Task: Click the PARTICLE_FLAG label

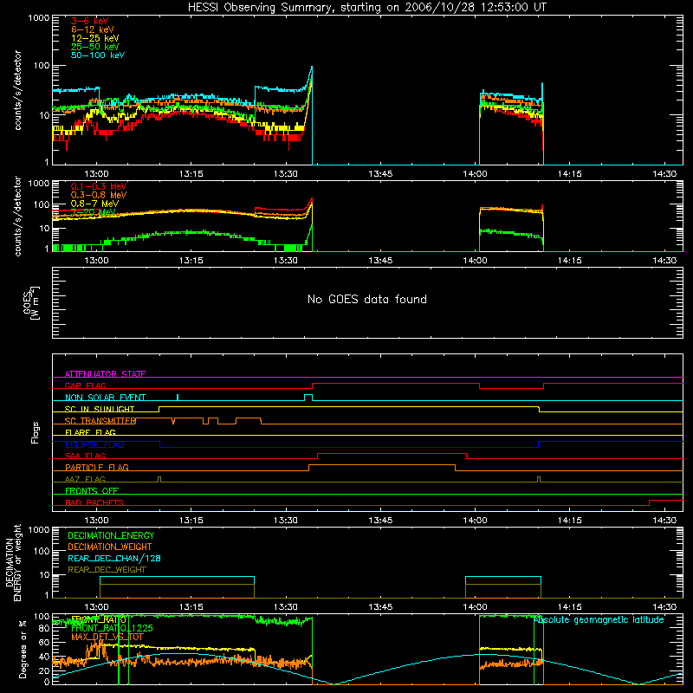Action: click(97, 467)
